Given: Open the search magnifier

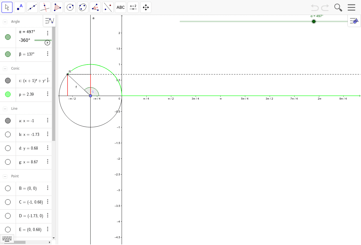Looking at the screenshot, I should (338, 8).
